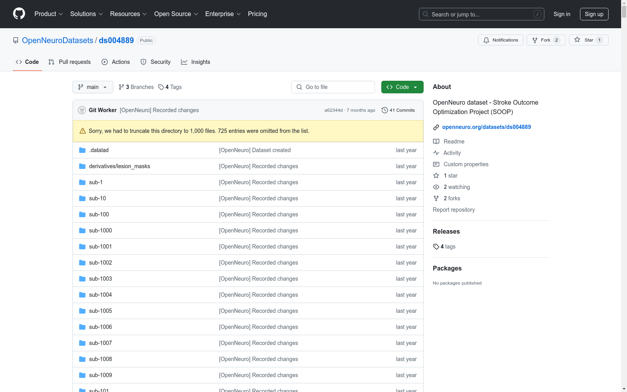Open the sub-1005 folder name

[x=101, y=311]
